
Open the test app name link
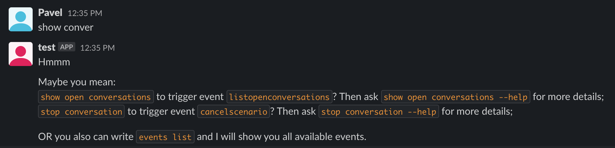coord(47,47)
